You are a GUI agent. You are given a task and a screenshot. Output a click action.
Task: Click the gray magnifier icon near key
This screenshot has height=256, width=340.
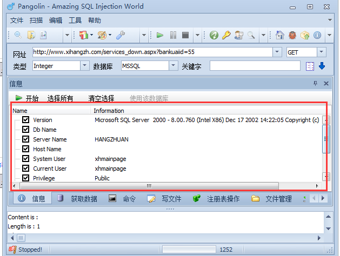[x=251, y=35]
